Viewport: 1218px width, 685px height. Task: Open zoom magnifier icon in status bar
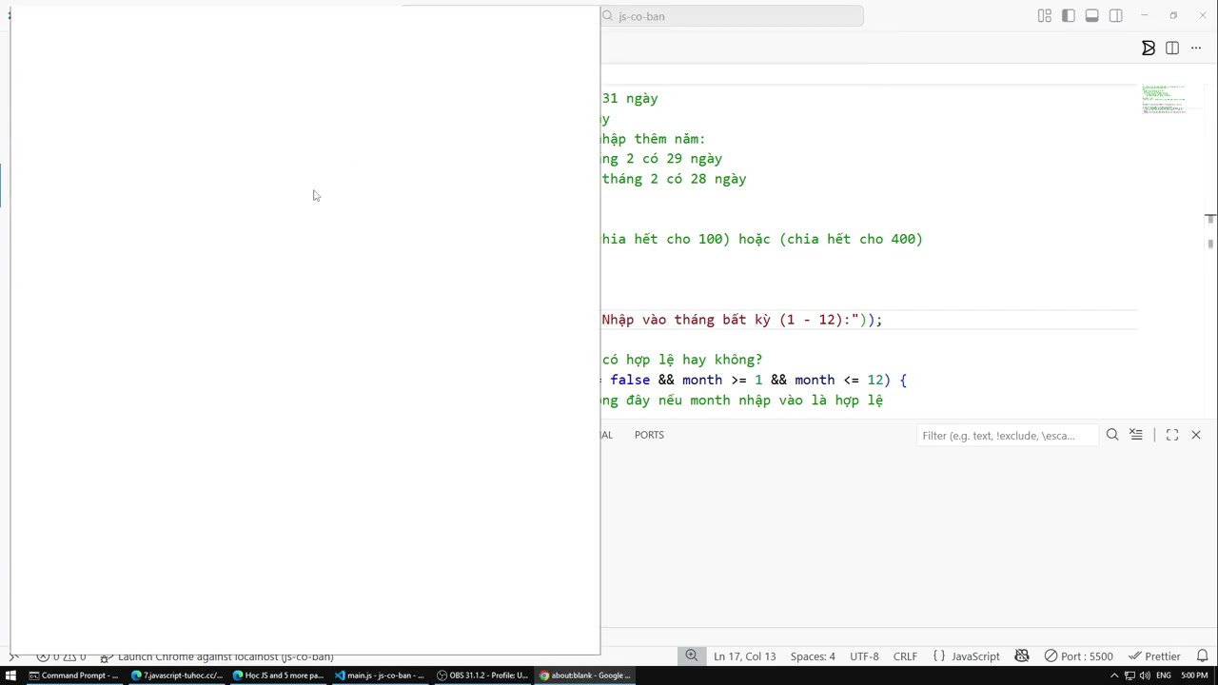692,656
